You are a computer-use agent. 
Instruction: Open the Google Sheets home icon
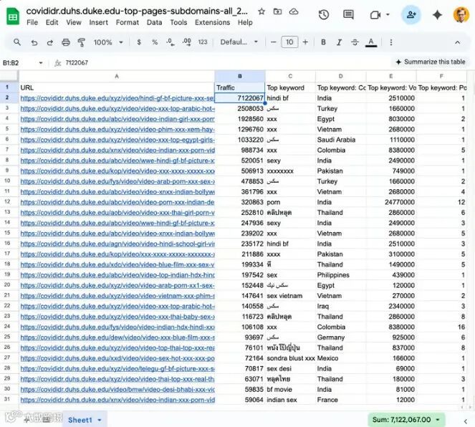[x=13, y=16]
